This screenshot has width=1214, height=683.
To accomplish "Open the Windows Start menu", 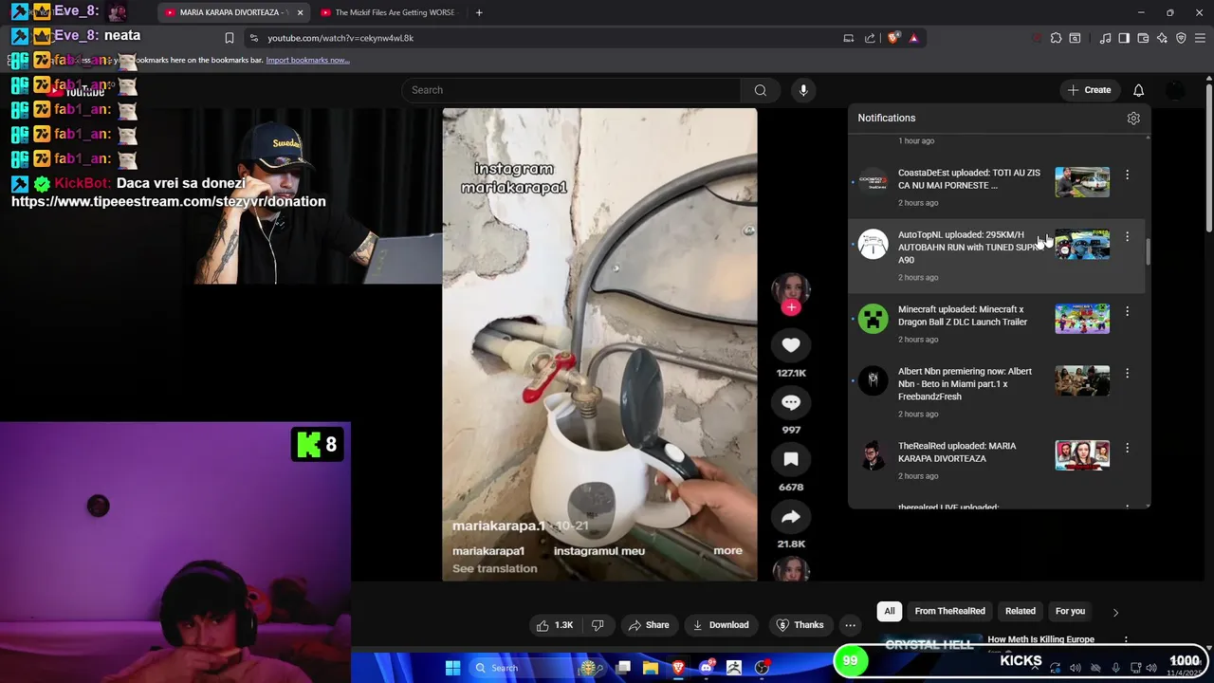I will [x=452, y=668].
